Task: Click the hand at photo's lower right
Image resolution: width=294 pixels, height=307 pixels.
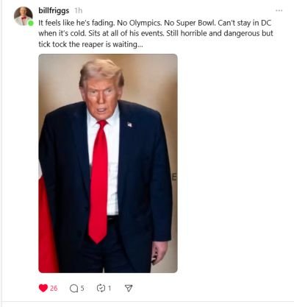Action: [x=159, y=253]
